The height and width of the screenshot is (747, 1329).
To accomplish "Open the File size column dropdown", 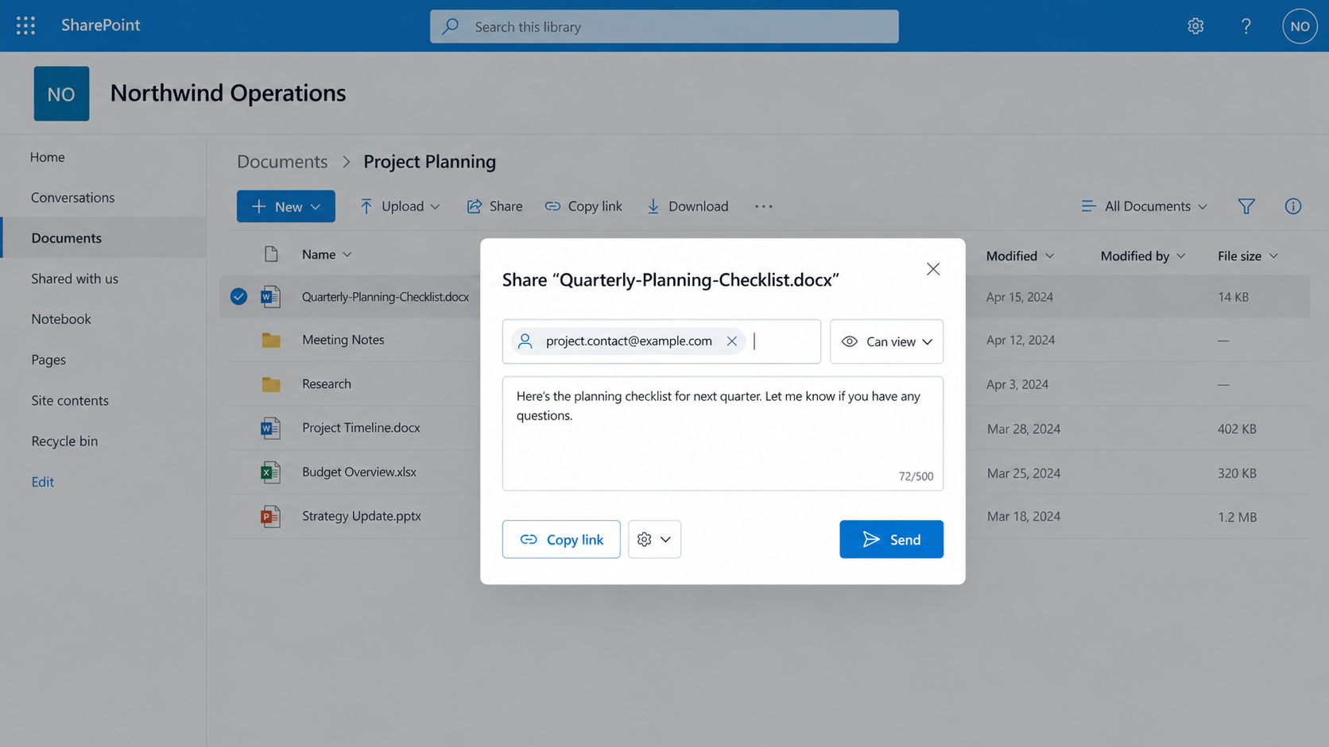I will point(1248,256).
